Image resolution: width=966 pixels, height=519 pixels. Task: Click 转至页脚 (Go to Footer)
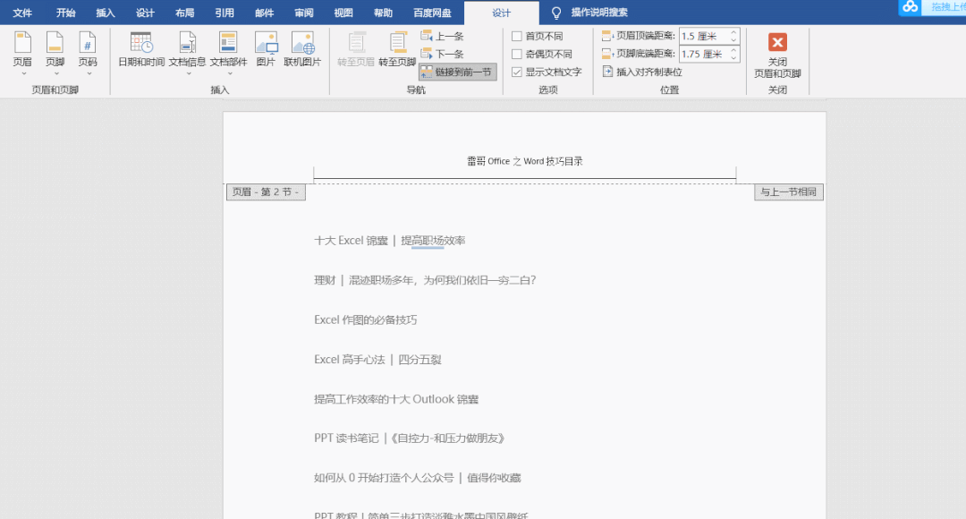tap(397, 49)
